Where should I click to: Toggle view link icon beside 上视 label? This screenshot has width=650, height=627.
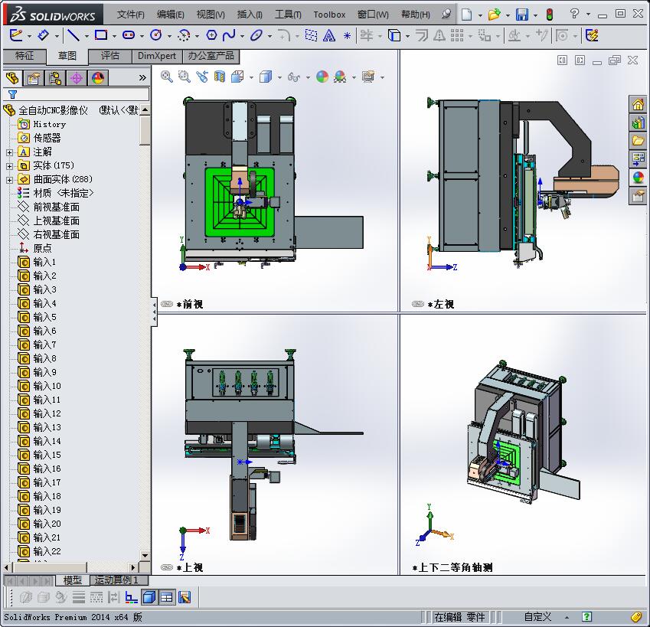pos(167,567)
